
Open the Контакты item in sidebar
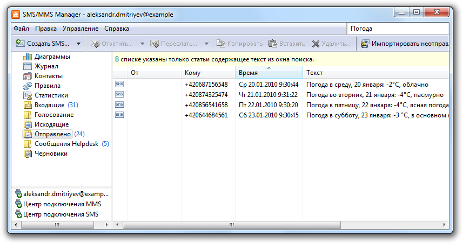(x=48, y=76)
